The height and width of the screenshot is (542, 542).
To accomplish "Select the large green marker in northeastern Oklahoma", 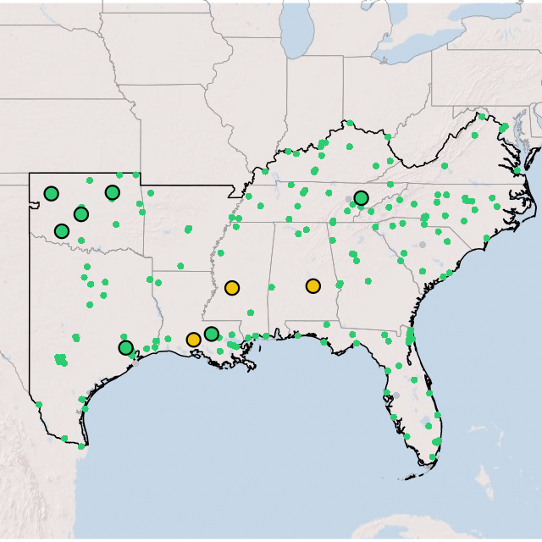I will click(113, 192).
